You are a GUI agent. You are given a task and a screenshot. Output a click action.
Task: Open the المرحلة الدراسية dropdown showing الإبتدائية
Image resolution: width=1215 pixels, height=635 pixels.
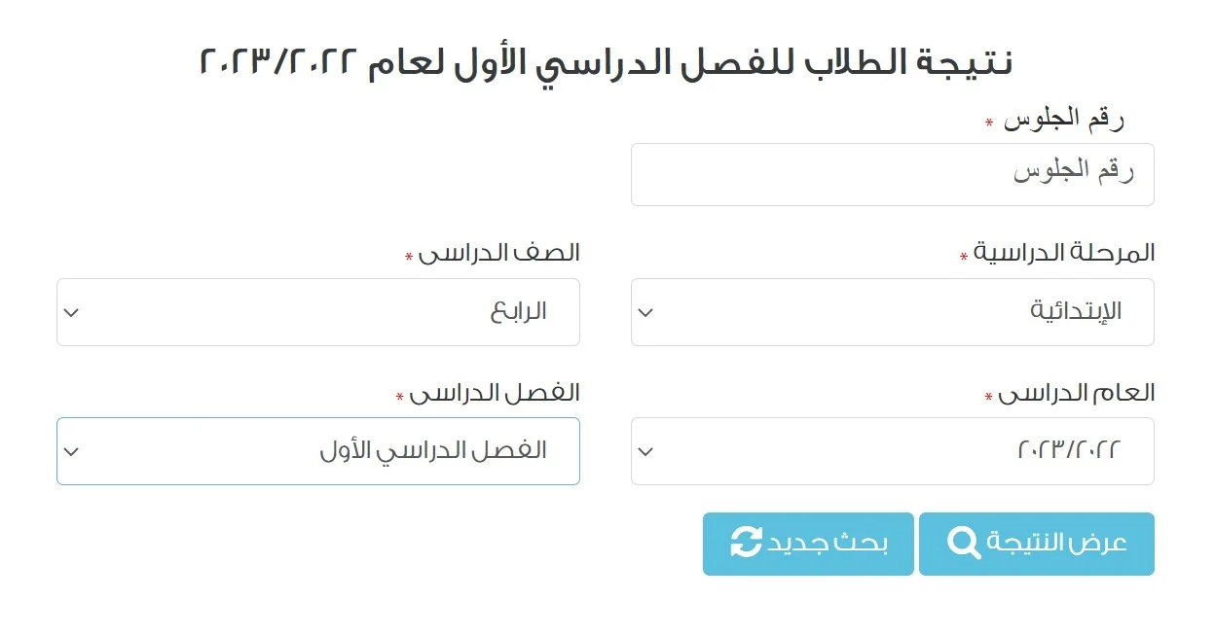892,312
